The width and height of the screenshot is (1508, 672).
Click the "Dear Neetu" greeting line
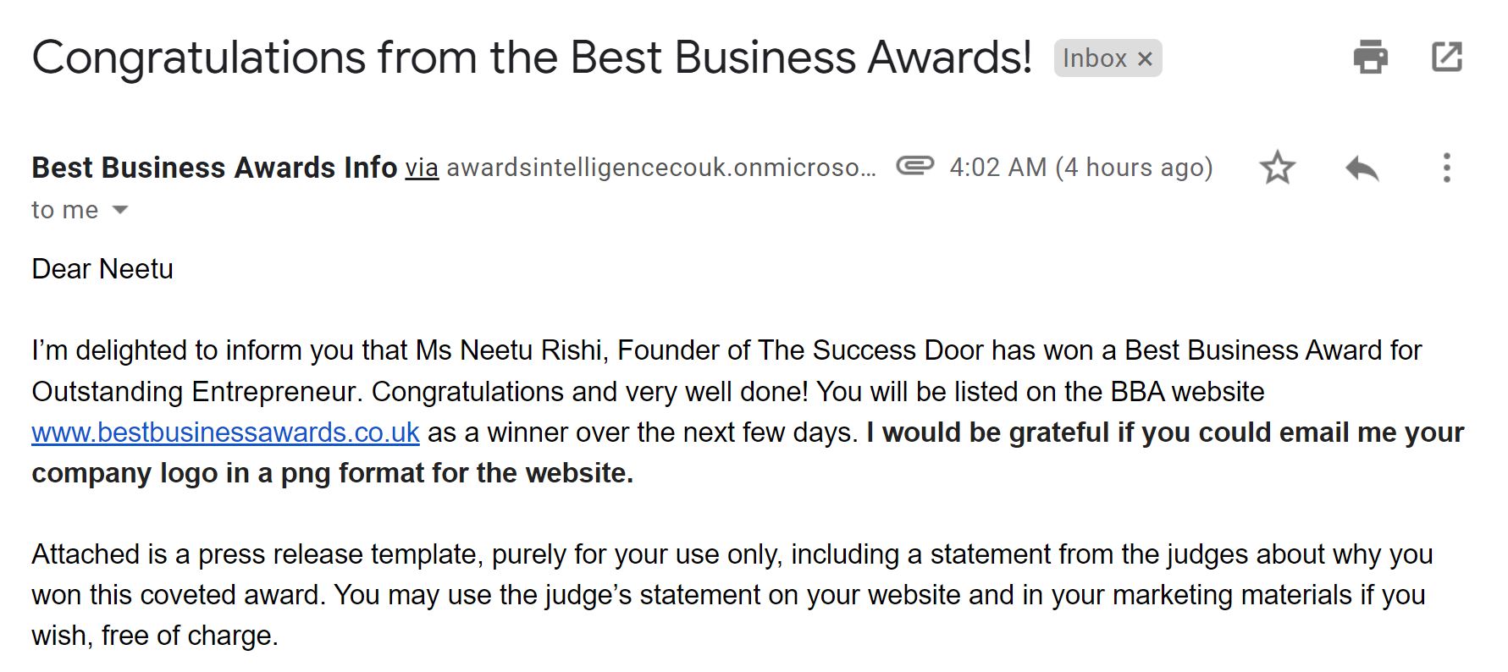coord(102,269)
